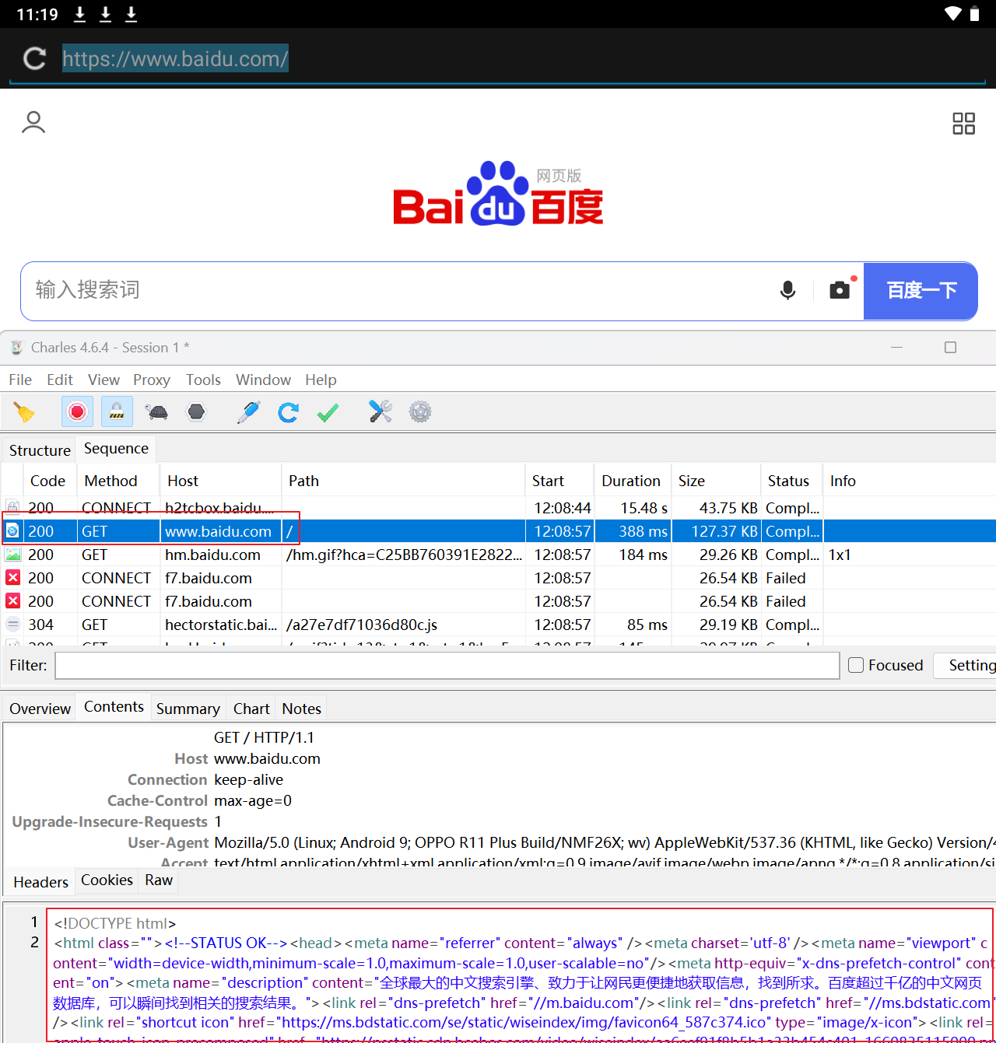Click the Wi-Fi icon in status bar
The width and height of the screenshot is (996, 1043).
pyautogui.click(x=952, y=13)
